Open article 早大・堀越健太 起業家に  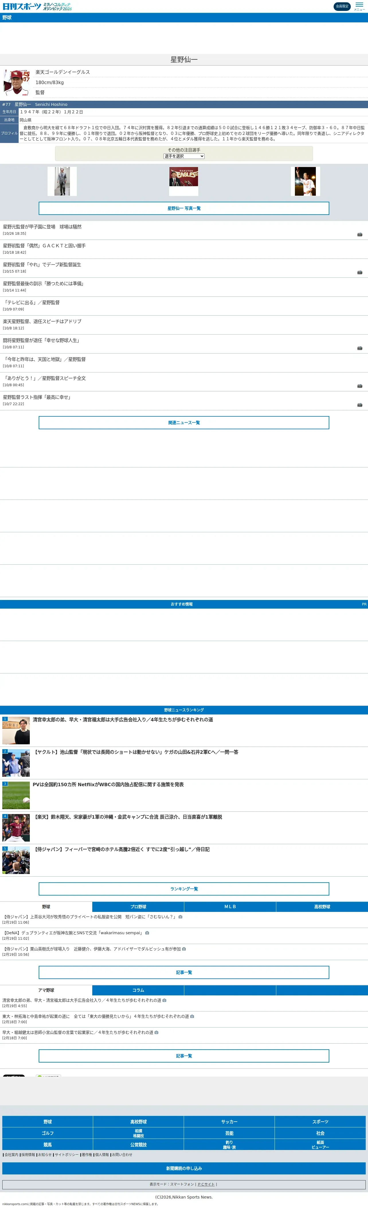[78, 1032]
